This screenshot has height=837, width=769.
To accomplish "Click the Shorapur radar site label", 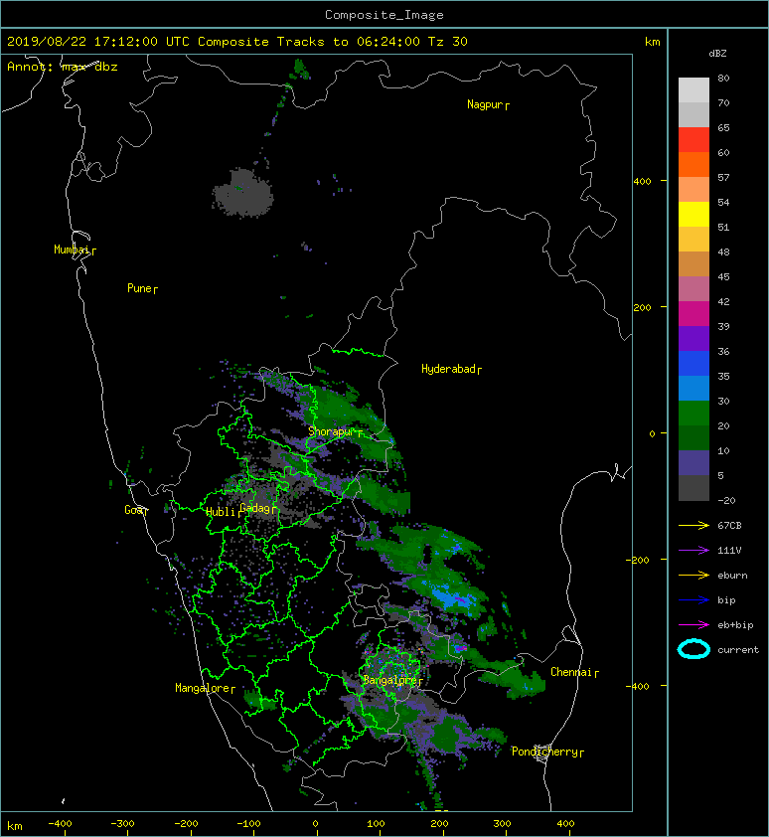I will (x=331, y=431).
